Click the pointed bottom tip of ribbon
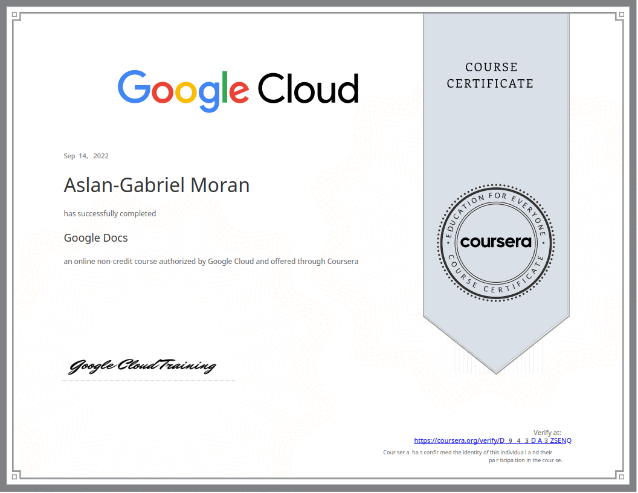The height and width of the screenshot is (493, 638). click(496, 370)
